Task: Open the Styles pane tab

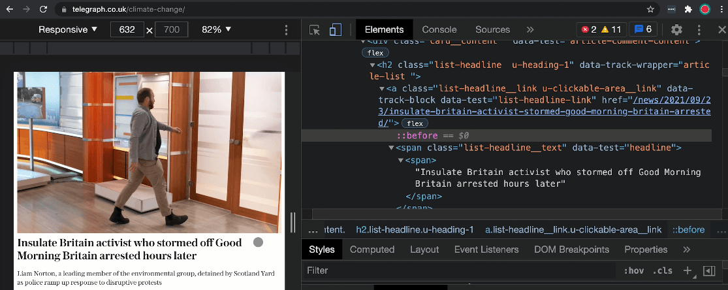Action: point(322,250)
